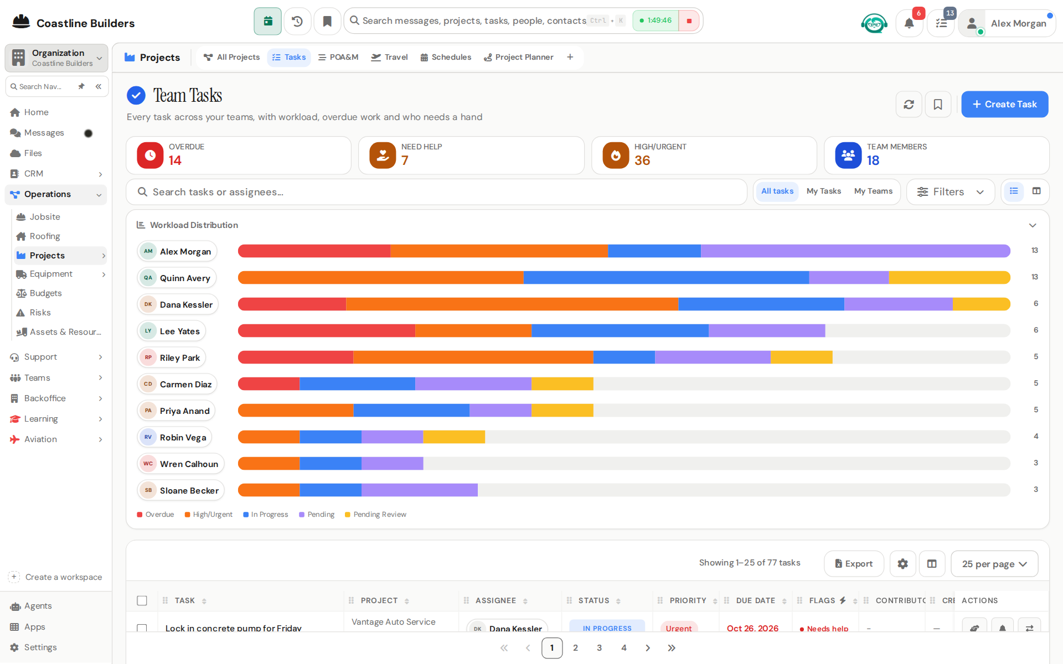1063x664 pixels.
Task: Open the notifications bell
Action: pos(909,23)
